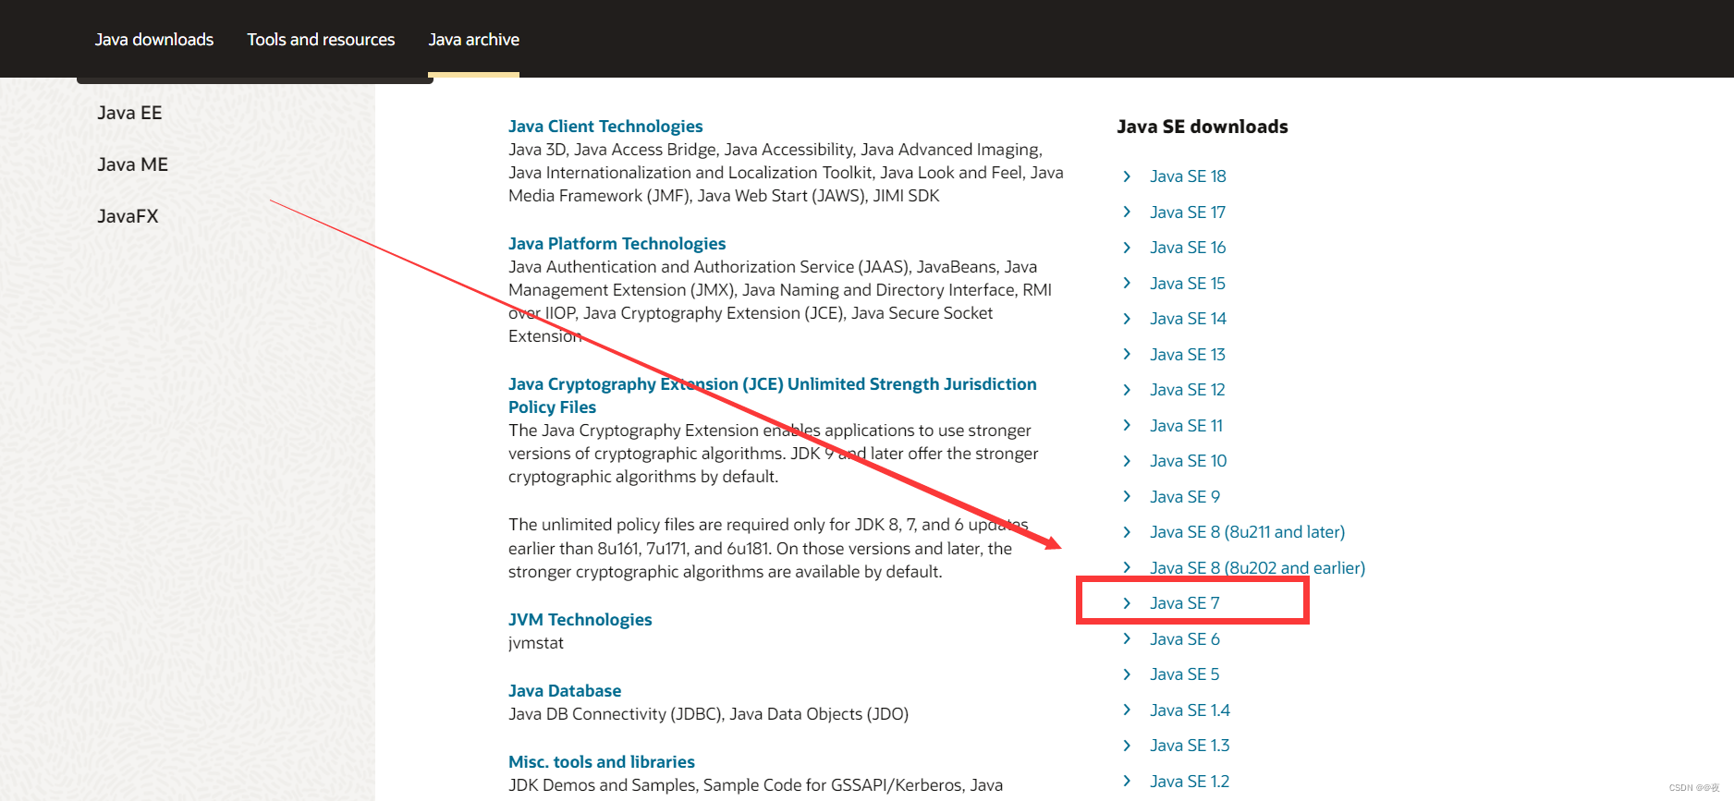The image size is (1734, 801).
Task: Click the Java SE 13 link
Action: click(1188, 355)
